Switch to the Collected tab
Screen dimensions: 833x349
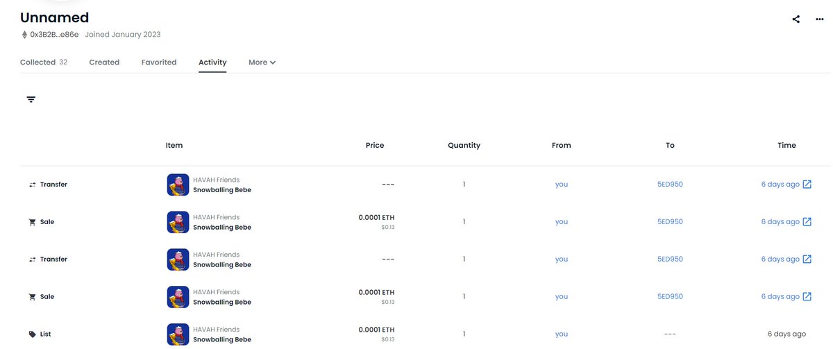coord(44,62)
